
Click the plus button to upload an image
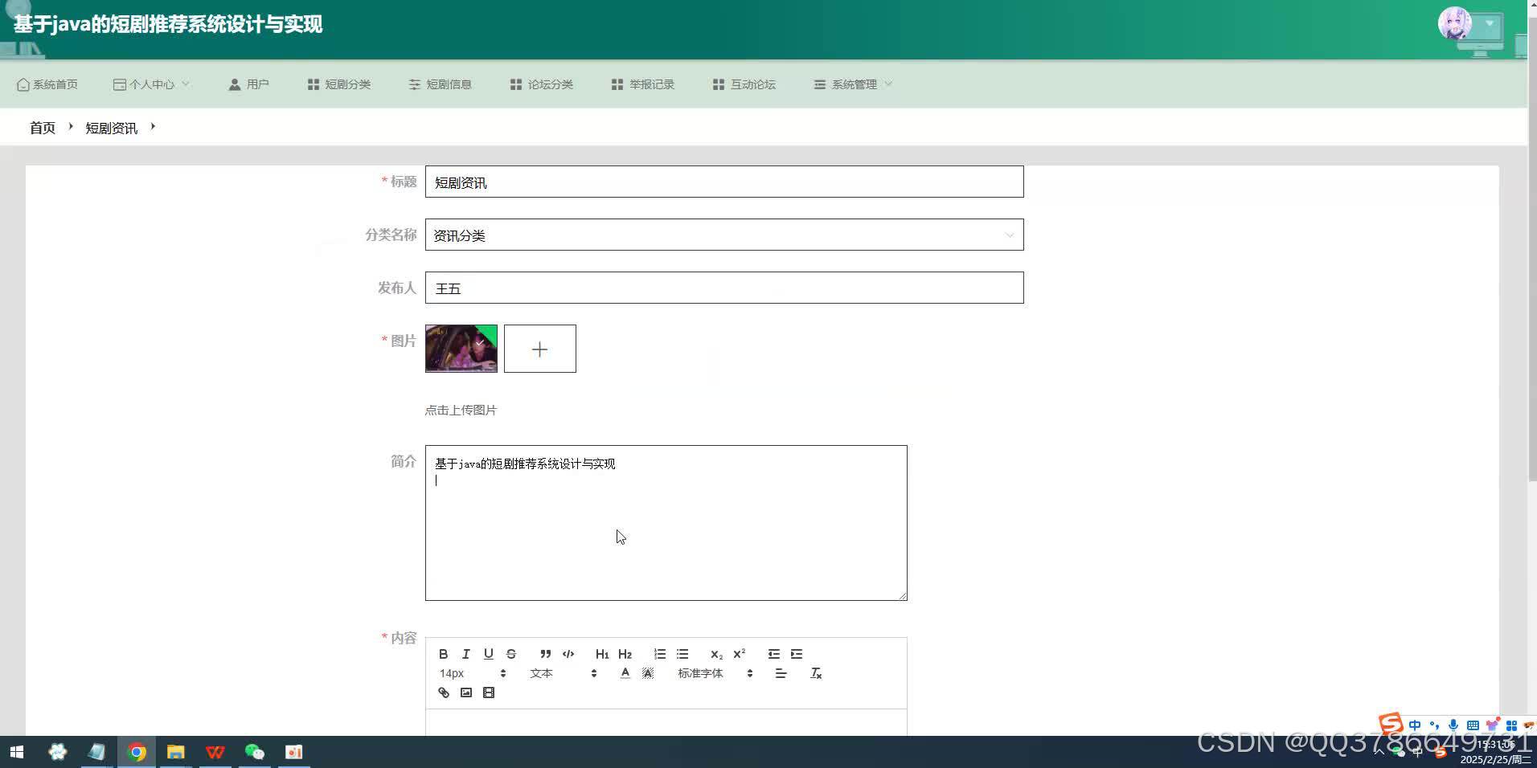click(x=540, y=349)
